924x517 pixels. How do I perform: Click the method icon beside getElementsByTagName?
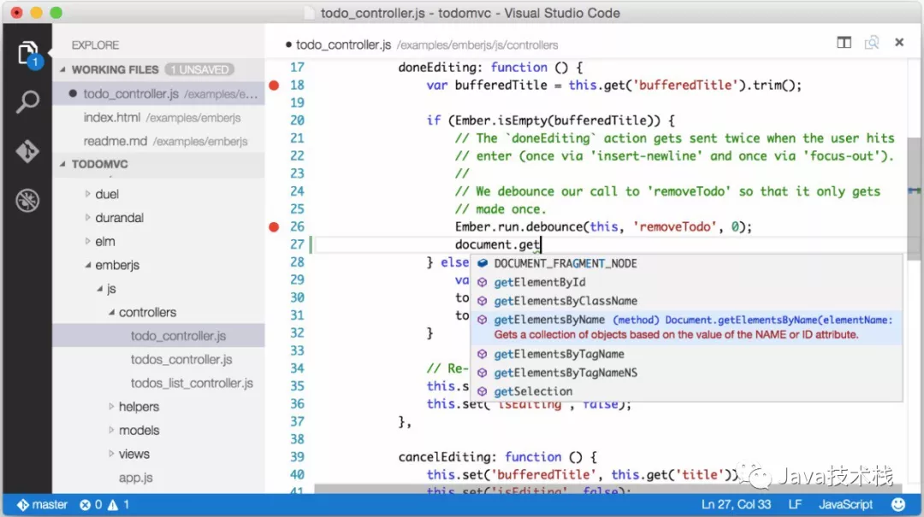click(x=482, y=354)
